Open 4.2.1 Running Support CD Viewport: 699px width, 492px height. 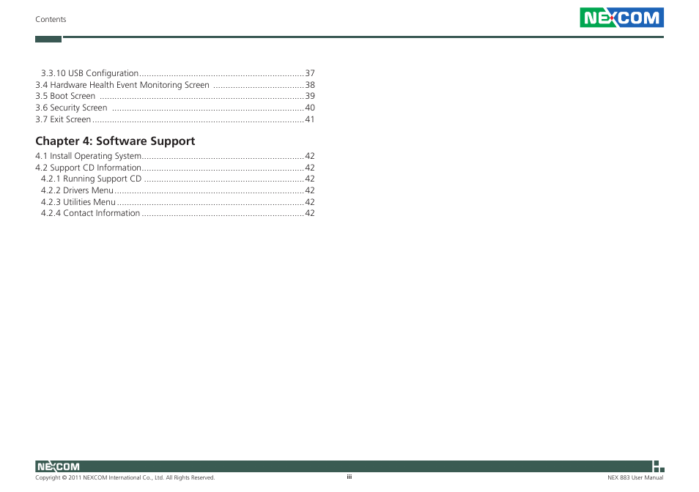[x=178, y=179]
